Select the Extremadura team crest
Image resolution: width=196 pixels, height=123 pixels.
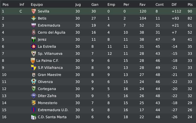pyautogui.click(x=33, y=25)
